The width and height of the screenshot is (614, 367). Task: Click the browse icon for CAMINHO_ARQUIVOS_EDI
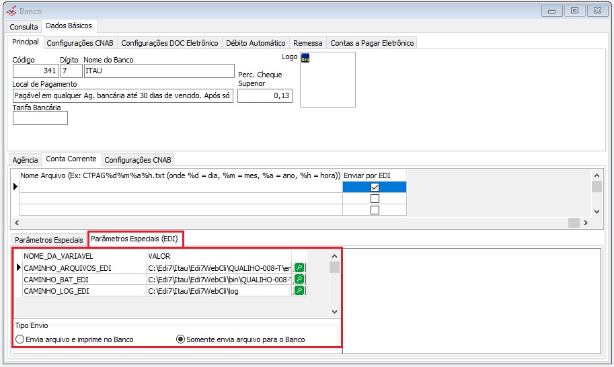point(299,268)
